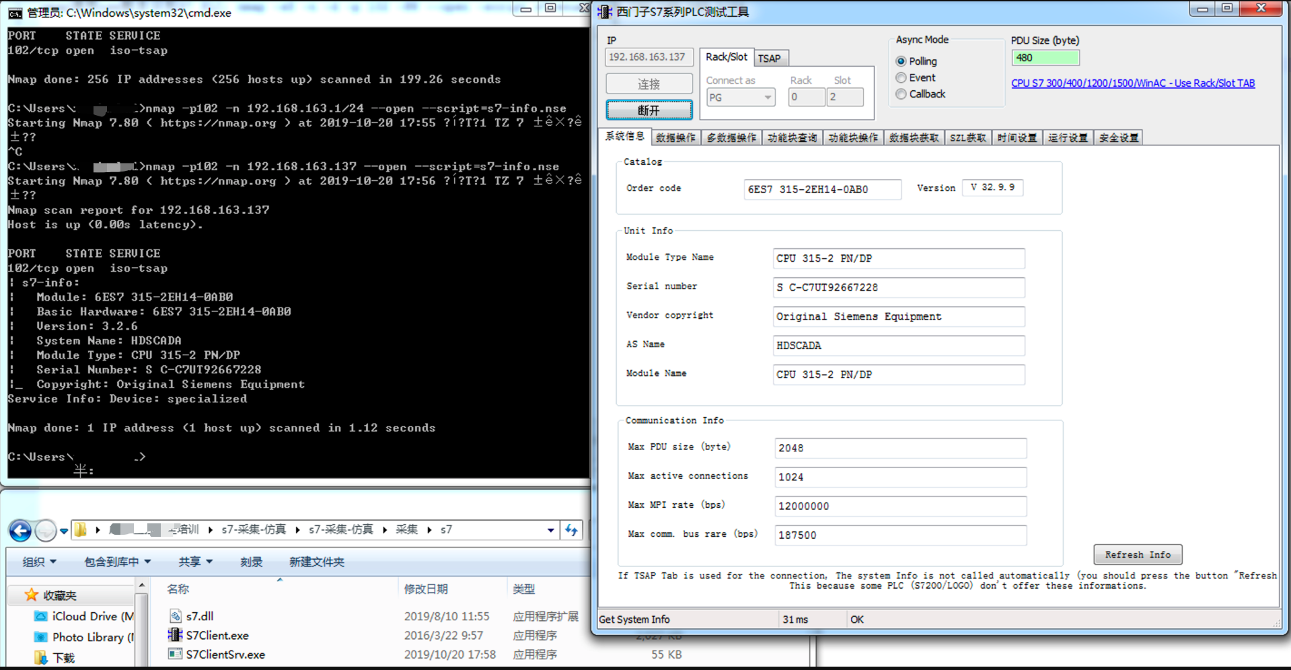The height and width of the screenshot is (670, 1291).
Task: Expand the breadcrumb arrow after 采集
Action: tap(429, 530)
